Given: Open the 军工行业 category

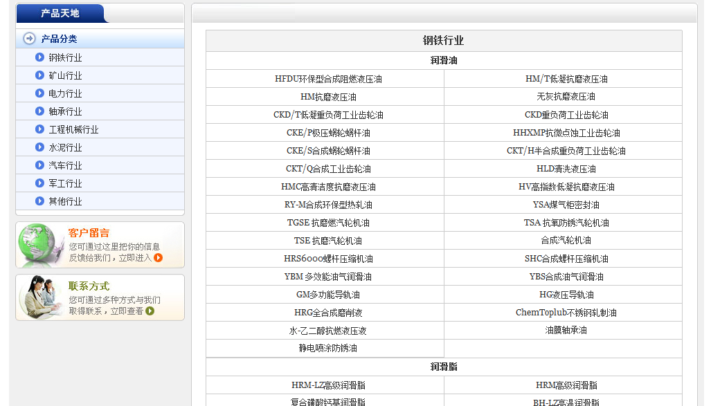Looking at the screenshot, I should click(x=65, y=183).
